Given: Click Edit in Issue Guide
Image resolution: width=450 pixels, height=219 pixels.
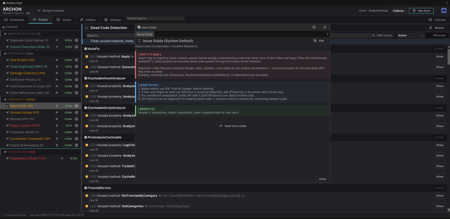Looking at the screenshot, I should click(x=319, y=41).
